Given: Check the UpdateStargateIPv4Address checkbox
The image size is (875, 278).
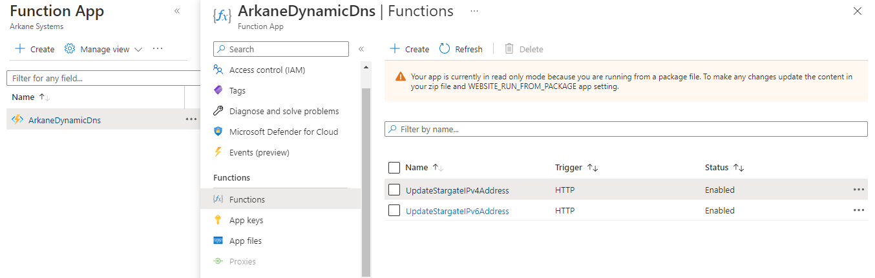Looking at the screenshot, I should (x=394, y=190).
